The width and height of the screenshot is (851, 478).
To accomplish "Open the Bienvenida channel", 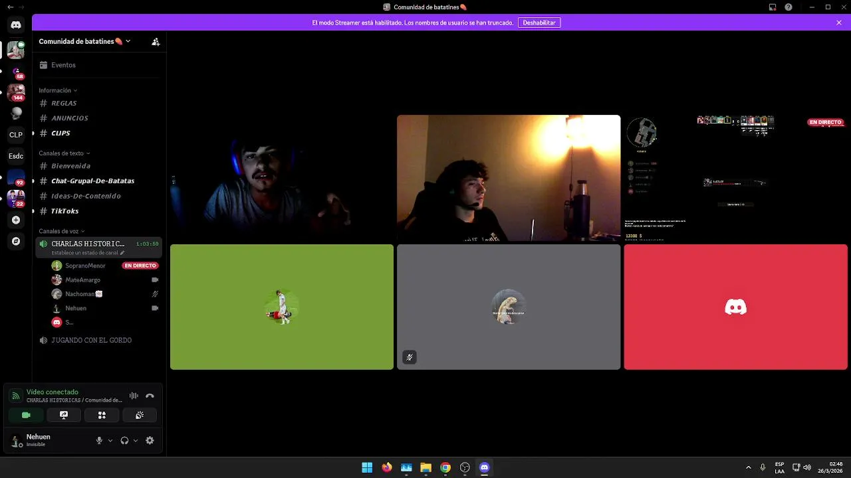I will (98, 166).
